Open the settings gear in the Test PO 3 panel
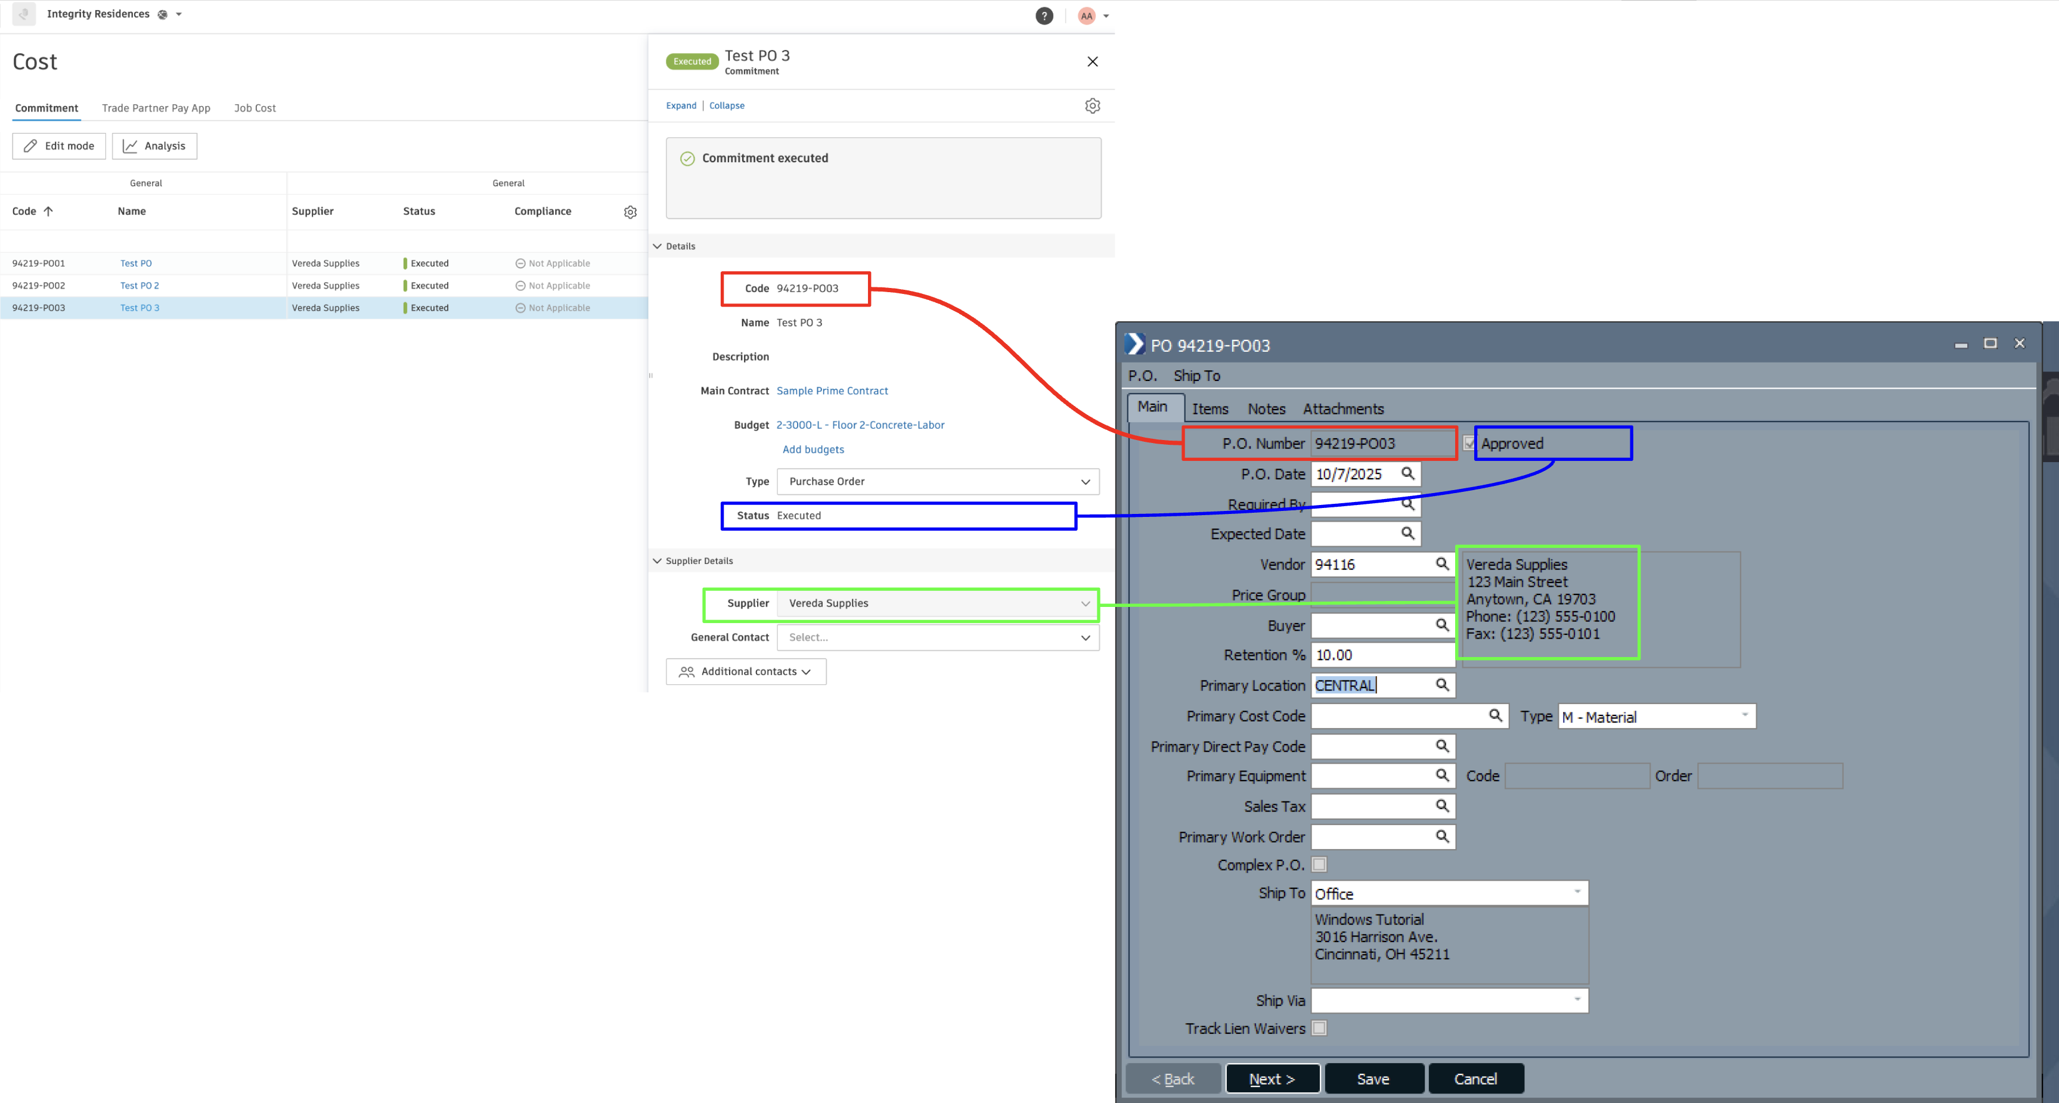The width and height of the screenshot is (2059, 1103). (1093, 105)
